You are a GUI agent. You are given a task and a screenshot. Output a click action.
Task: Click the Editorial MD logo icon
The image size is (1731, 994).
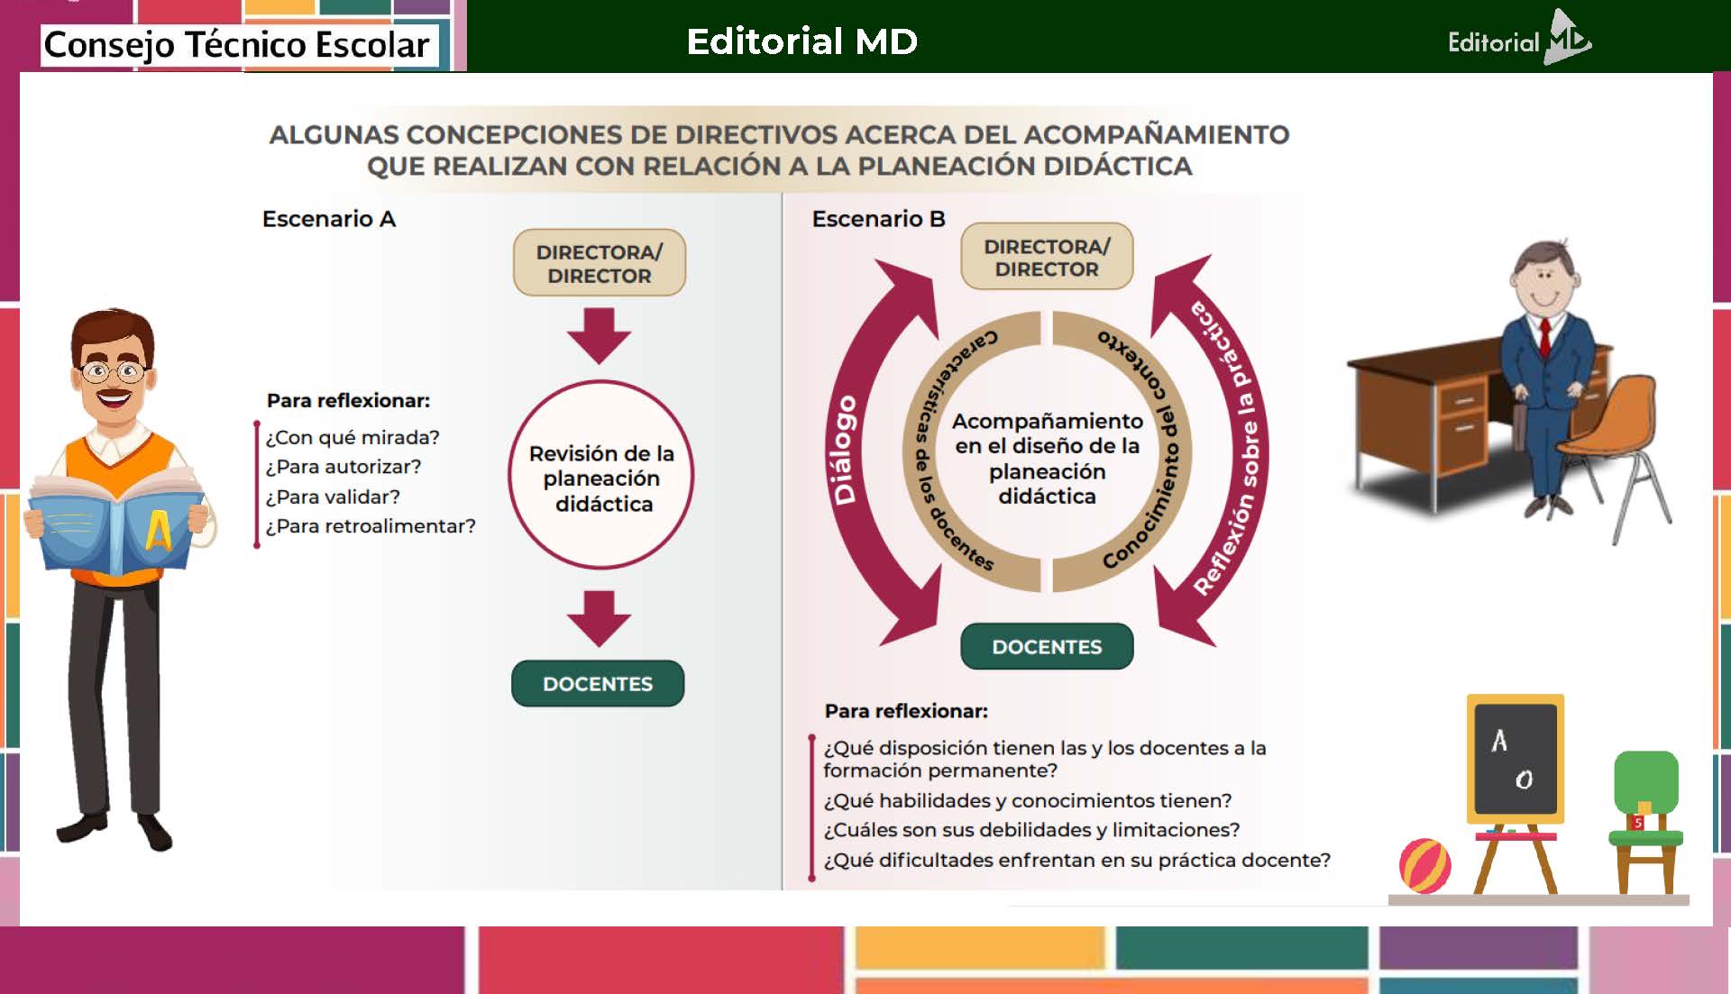(x=1567, y=38)
